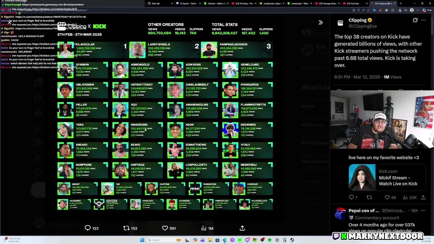Click the repost icon showing 153

[126, 228]
